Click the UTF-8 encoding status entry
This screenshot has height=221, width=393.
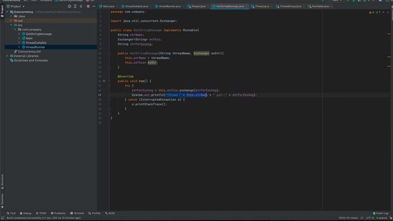(370, 218)
